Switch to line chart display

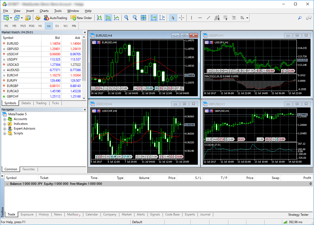click(116, 18)
